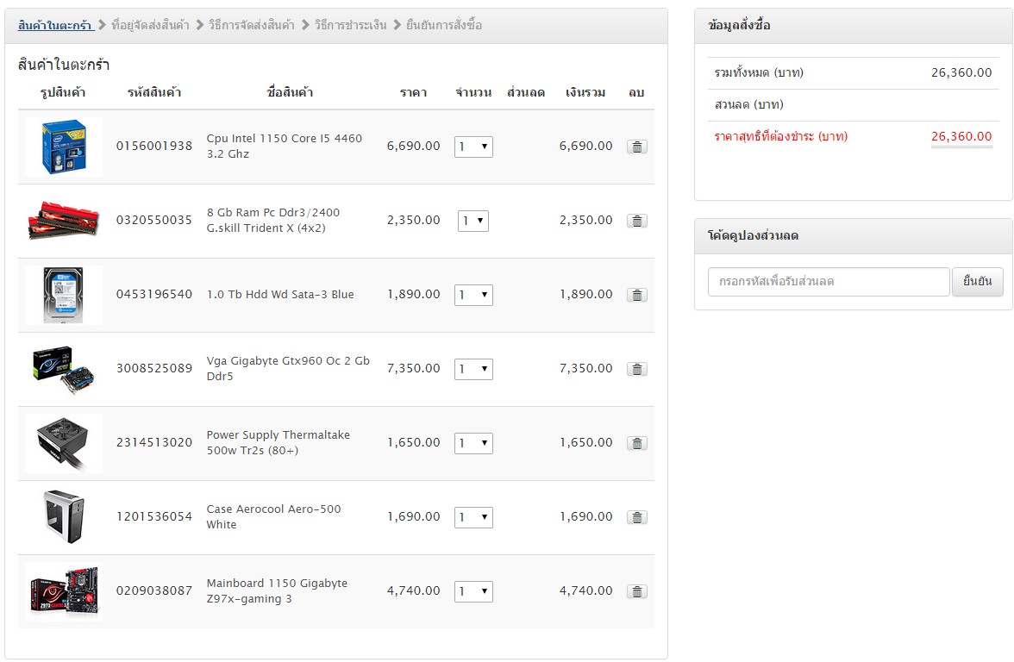Select product code 0156001938
This screenshot has width=1014, height=662.
[x=153, y=147]
